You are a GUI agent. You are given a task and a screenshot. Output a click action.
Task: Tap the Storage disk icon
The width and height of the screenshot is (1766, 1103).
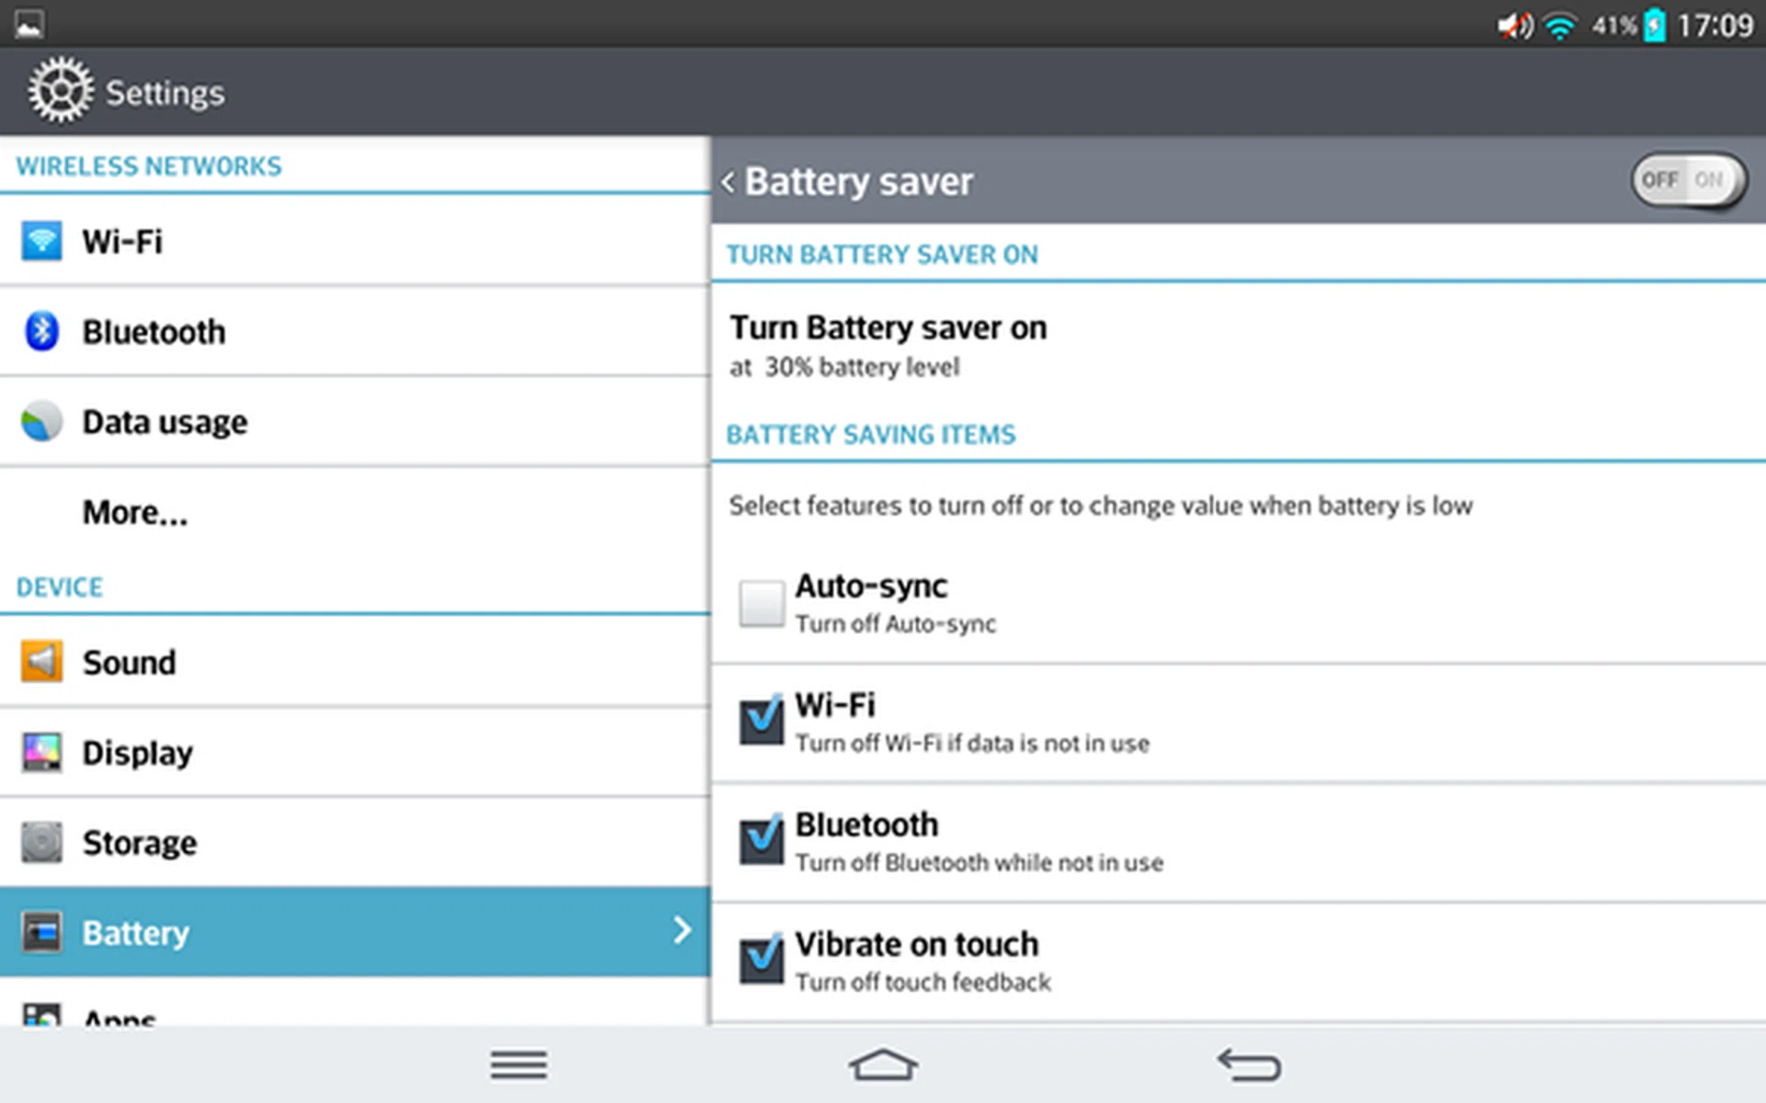(x=41, y=842)
